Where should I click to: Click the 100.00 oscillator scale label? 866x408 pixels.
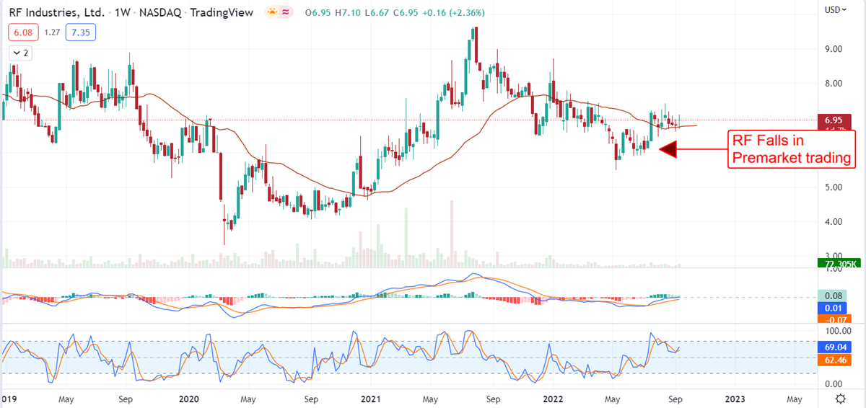tap(837, 331)
